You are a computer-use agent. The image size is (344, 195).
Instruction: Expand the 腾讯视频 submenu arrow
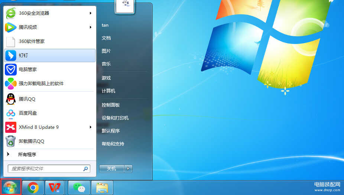pos(90,27)
